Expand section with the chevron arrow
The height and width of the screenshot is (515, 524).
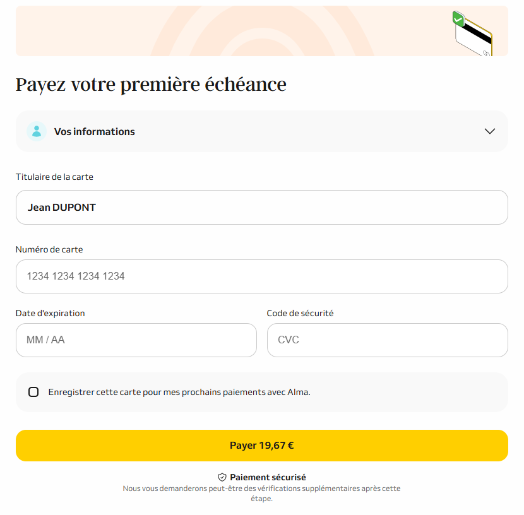pyautogui.click(x=489, y=131)
